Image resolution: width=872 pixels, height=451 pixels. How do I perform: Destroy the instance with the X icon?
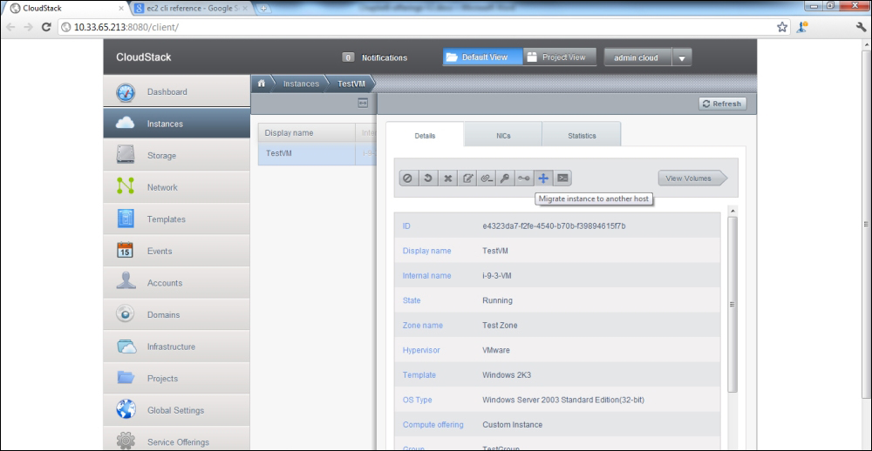pyautogui.click(x=447, y=178)
